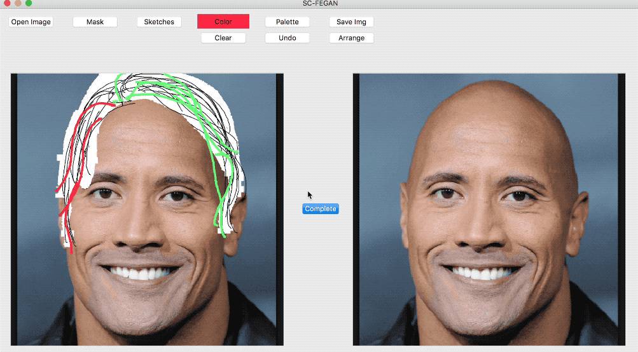Image resolution: width=638 pixels, height=352 pixels.
Task: Click the Open Image button
Action: pyautogui.click(x=31, y=22)
